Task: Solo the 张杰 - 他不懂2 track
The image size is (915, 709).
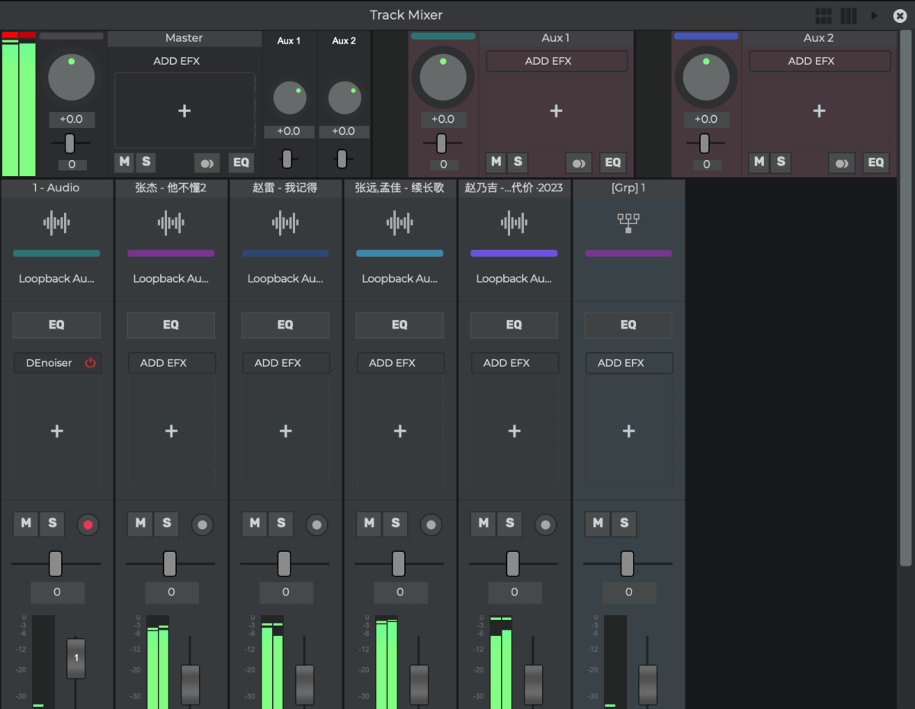Action: coord(166,523)
